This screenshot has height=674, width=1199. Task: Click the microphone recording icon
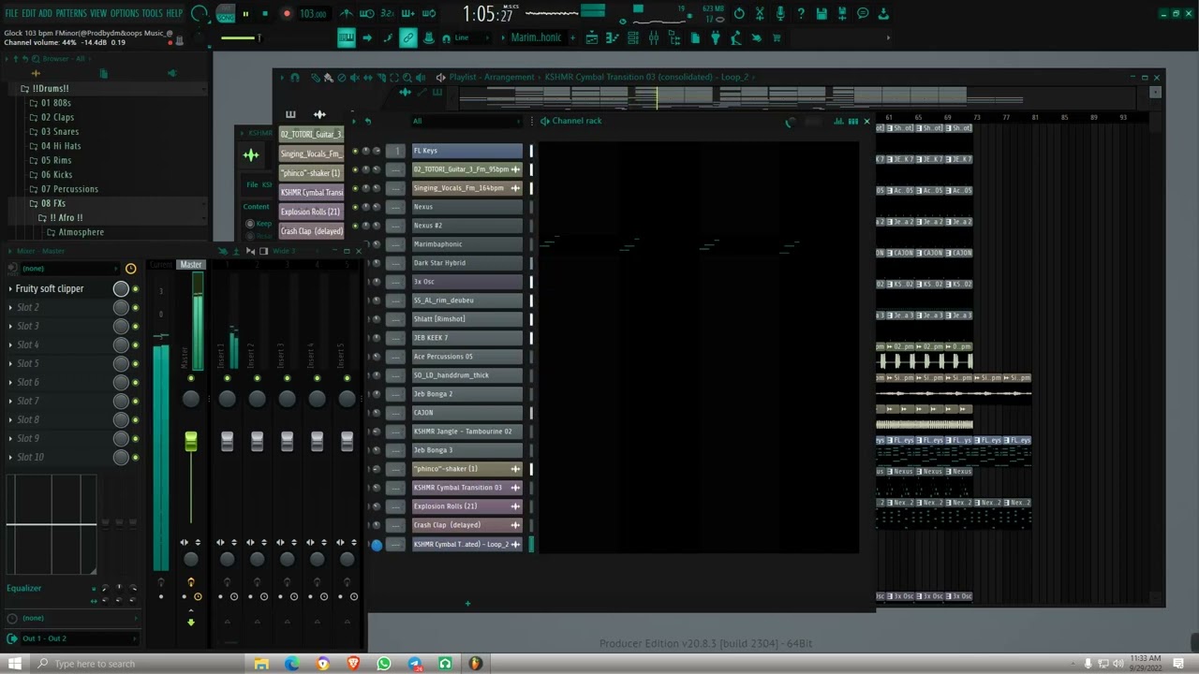(x=780, y=14)
